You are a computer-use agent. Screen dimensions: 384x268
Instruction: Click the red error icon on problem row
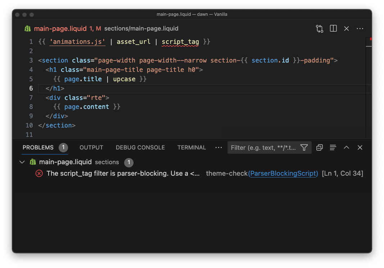[x=39, y=174]
